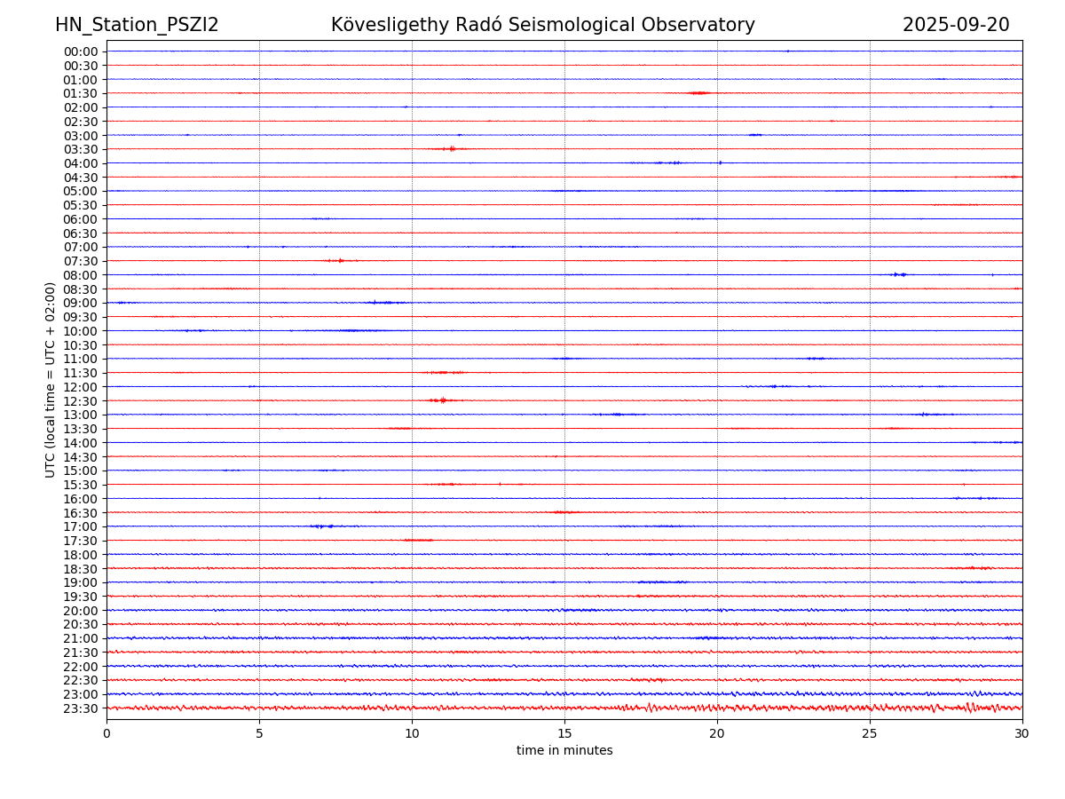The image size is (1065, 799).
Task: Click the HN_Station_PSZI2 station title
Action: point(137,25)
